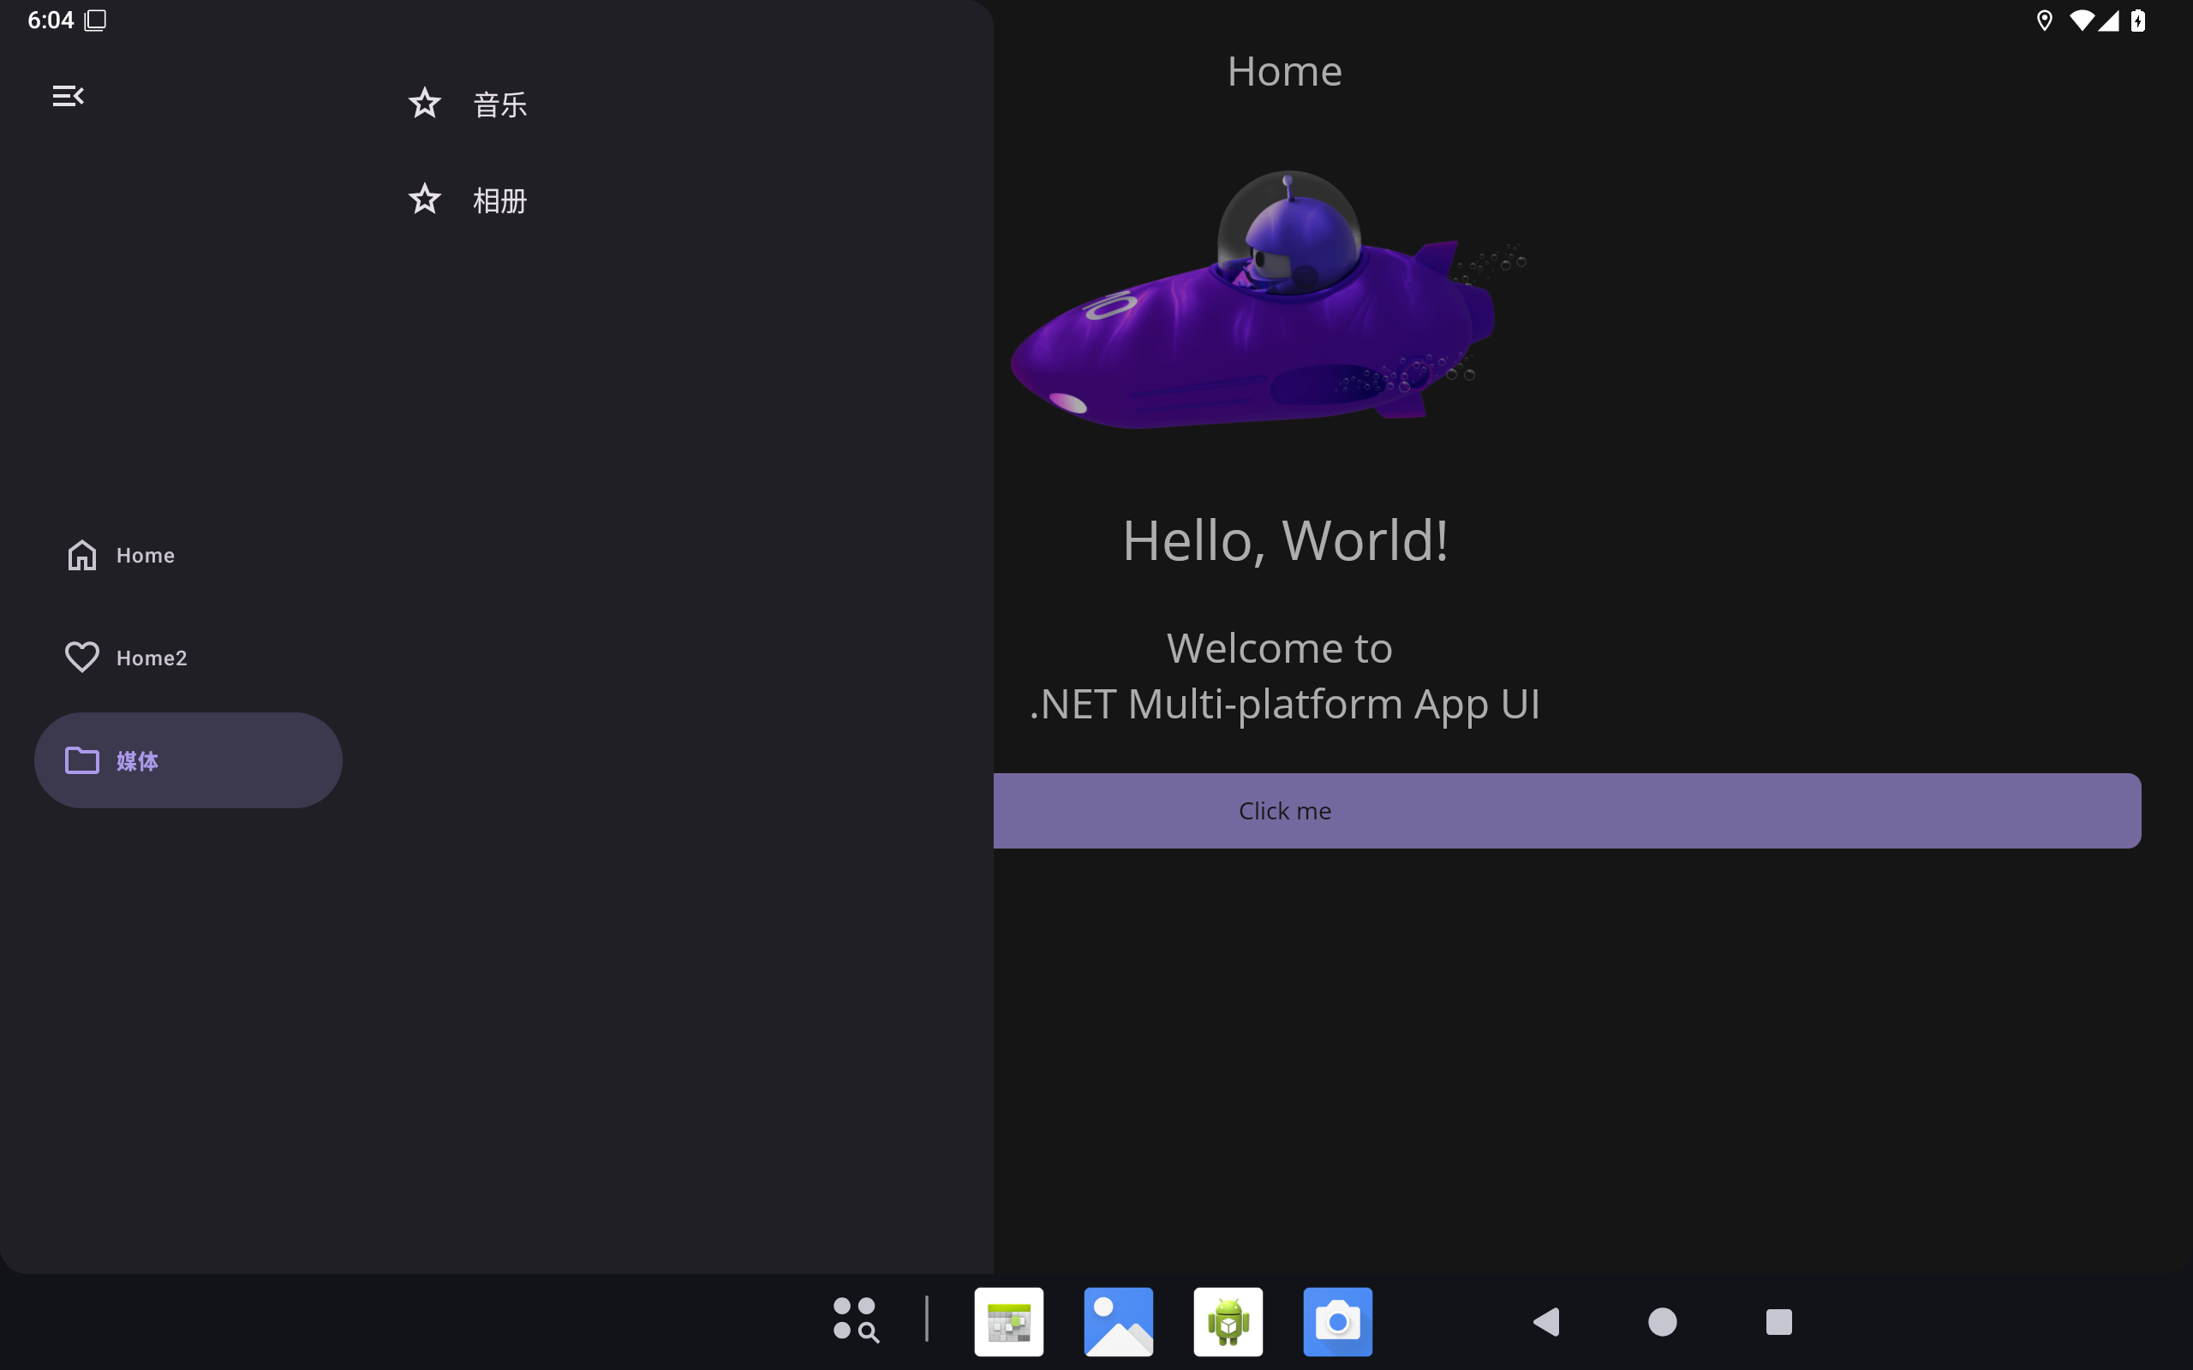Click the Home page title
Image resolution: width=2193 pixels, height=1370 pixels.
(x=1284, y=71)
